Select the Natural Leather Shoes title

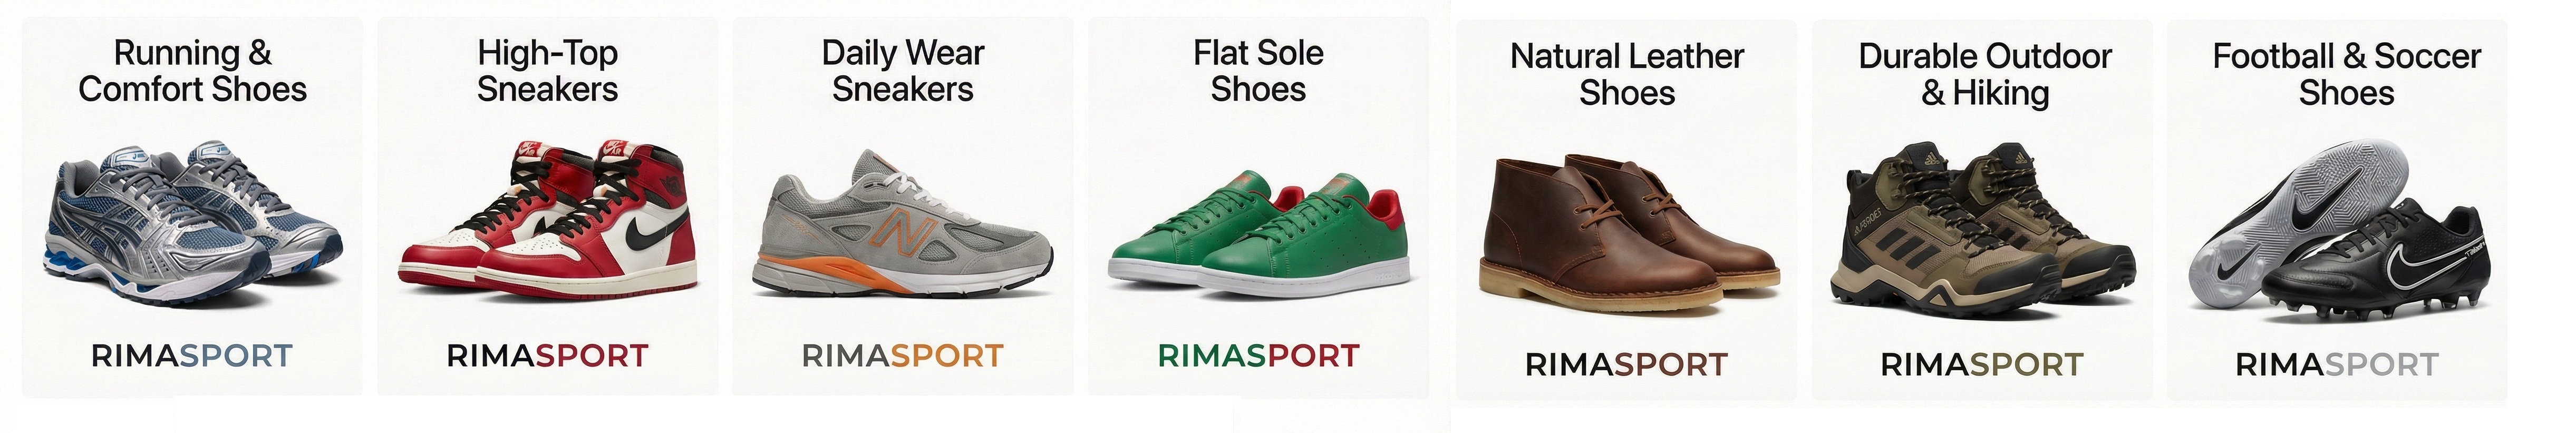point(1627,75)
